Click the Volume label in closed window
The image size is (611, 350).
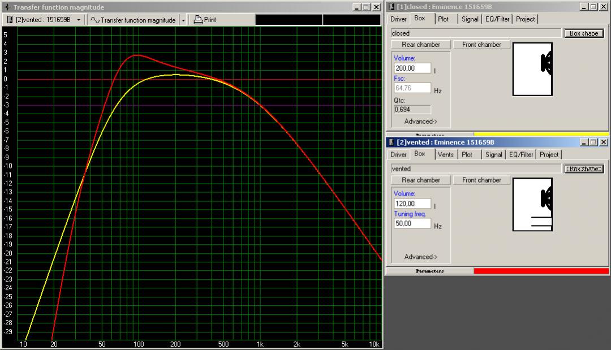(x=404, y=58)
